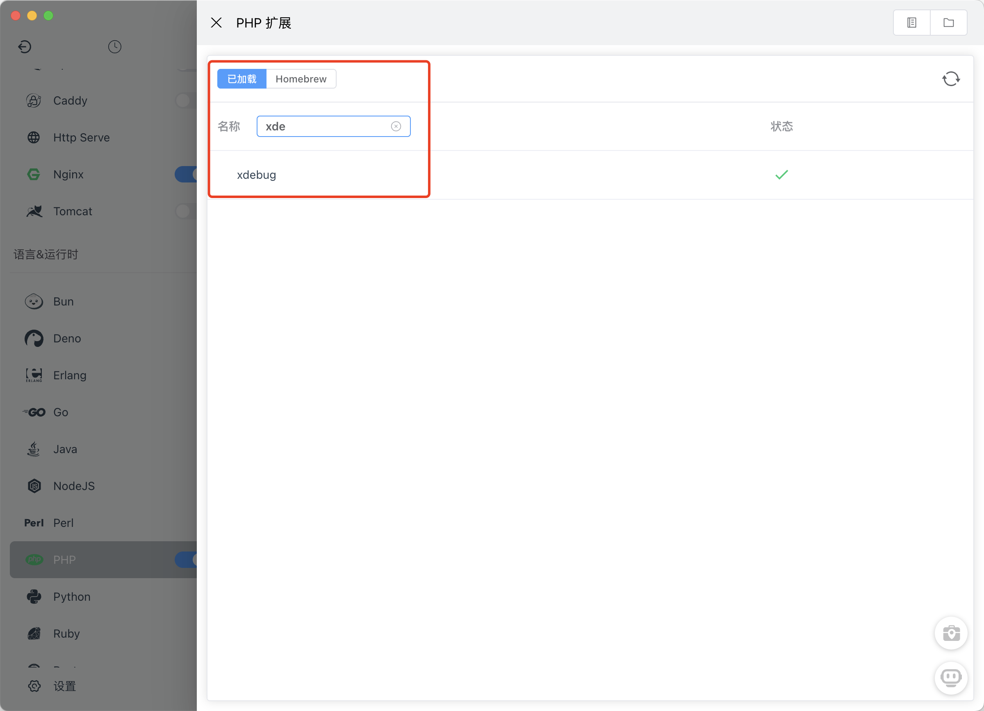This screenshot has width=984, height=711.
Task: Toggle the Caddy service switch
Action: tap(186, 100)
